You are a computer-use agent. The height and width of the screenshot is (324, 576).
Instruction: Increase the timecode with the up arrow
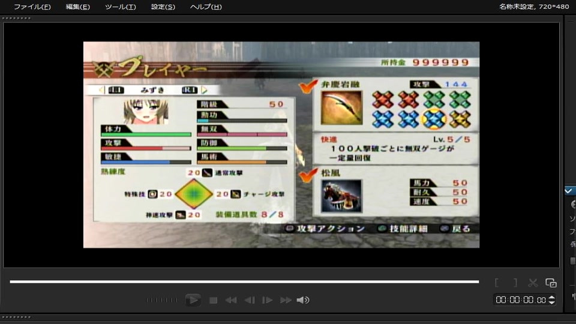551,297
